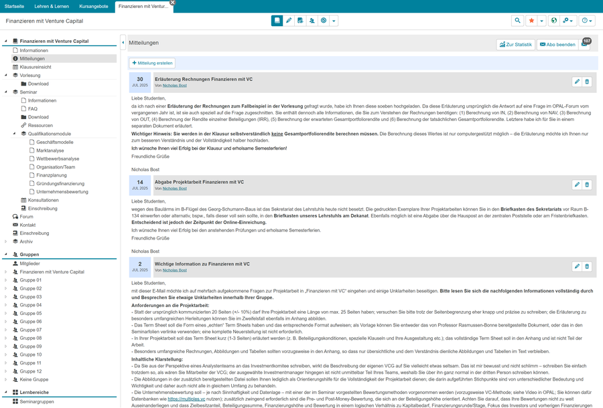Screen dimensions: 603x408
Task: Expand the Archiv tree node
Action: [6, 241]
